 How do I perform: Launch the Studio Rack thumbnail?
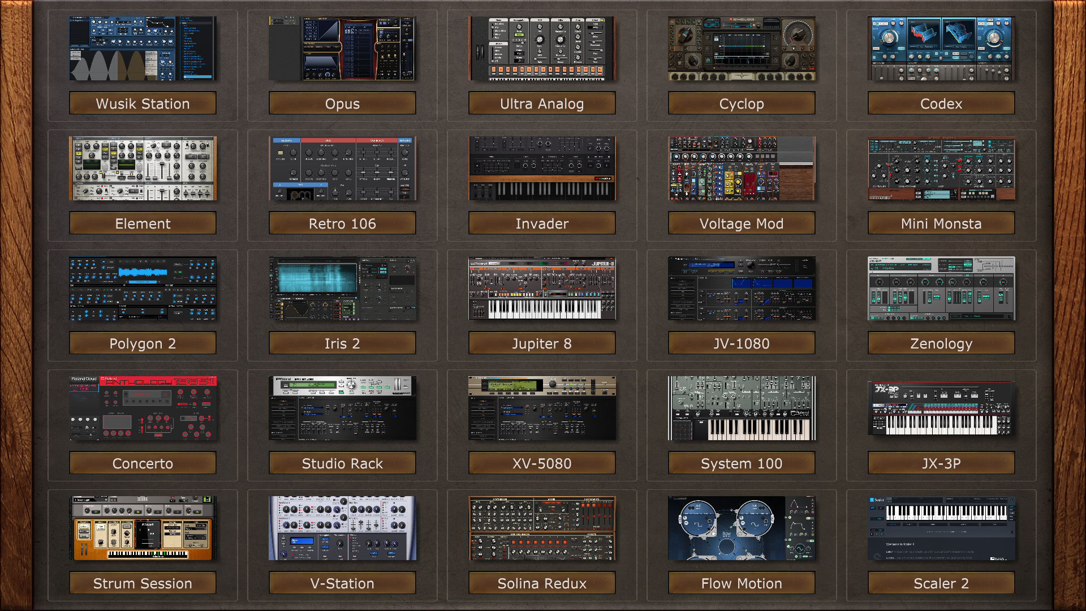342,408
